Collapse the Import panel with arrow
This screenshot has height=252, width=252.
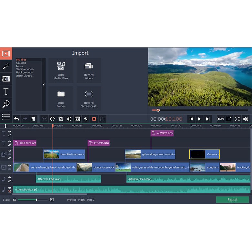pos(44,85)
